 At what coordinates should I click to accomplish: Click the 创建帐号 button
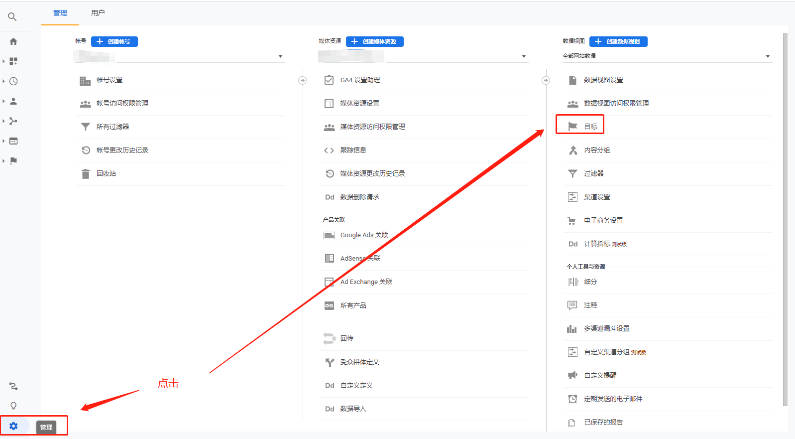coord(114,41)
